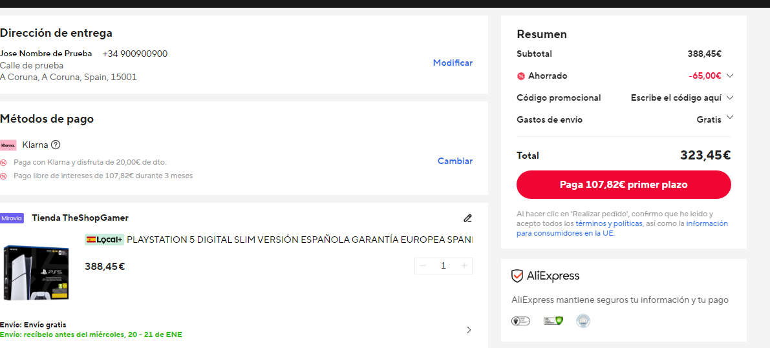Image resolution: width=770 pixels, height=348 pixels.
Task: Expand the Gastos de envío details chevron
Action: pos(730,117)
